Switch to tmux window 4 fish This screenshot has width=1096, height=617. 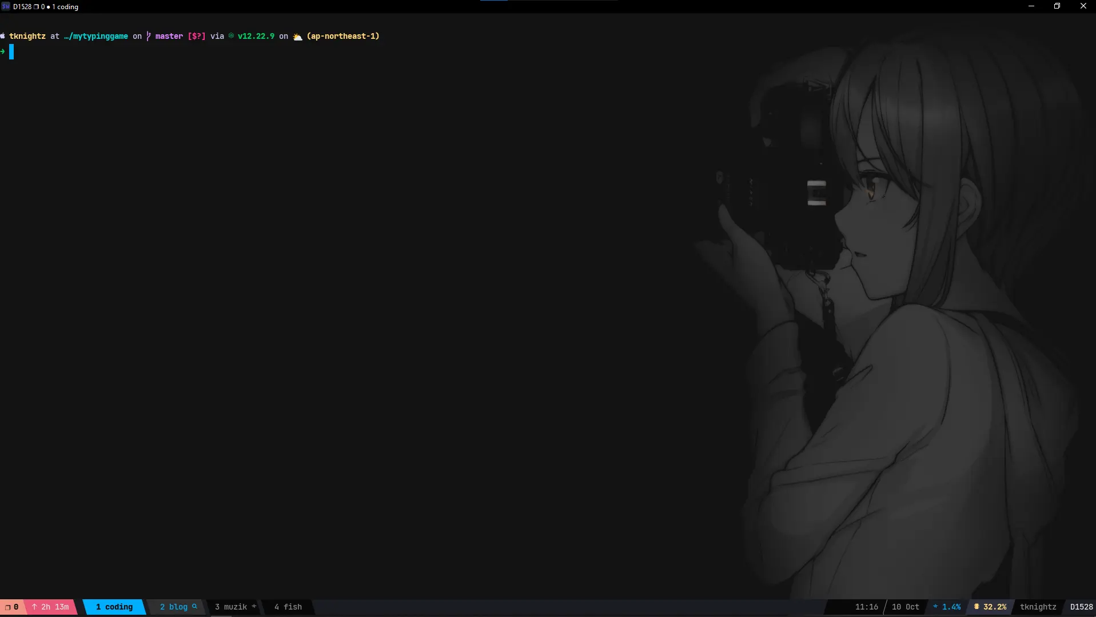pyautogui.click(x=288, y=607)
